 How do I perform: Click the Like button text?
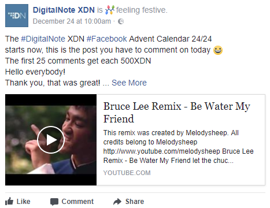[24, 202]
